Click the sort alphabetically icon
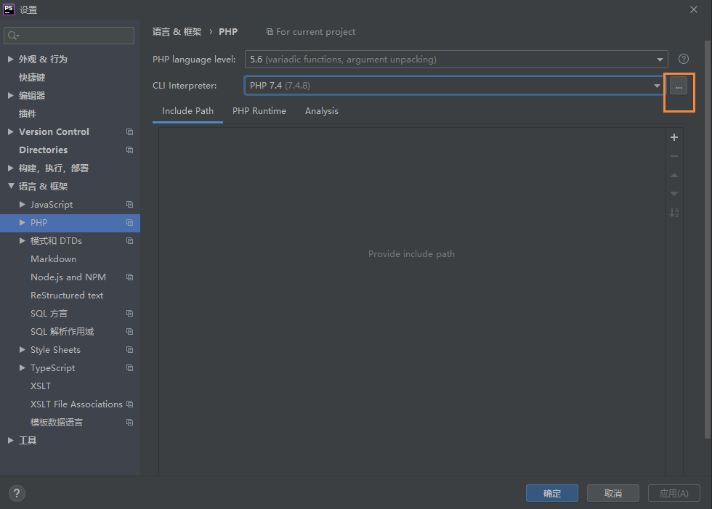Viewport: 712px width, 509px height. 674,212
